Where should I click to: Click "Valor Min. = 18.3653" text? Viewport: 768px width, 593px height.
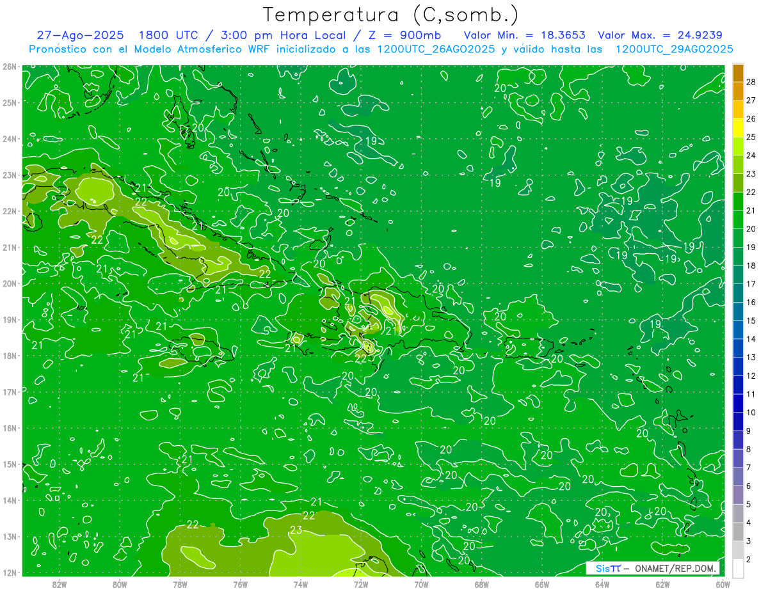pyautogui.click(x=524, y=35)
